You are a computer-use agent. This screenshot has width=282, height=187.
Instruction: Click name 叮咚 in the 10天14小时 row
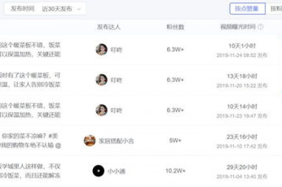click(116, 110)
